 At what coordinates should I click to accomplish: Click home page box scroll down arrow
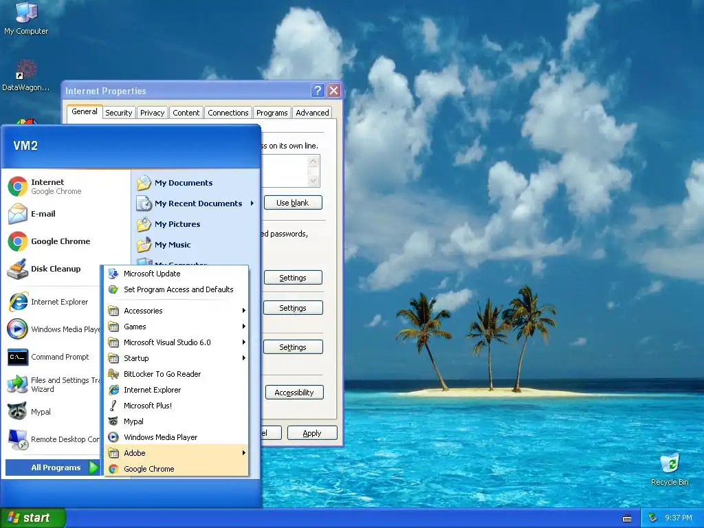click(313, 181)
